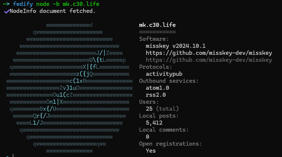Click the Yes registration value
282x157 pixels.
pyautogui.click(x=151, y=151)
